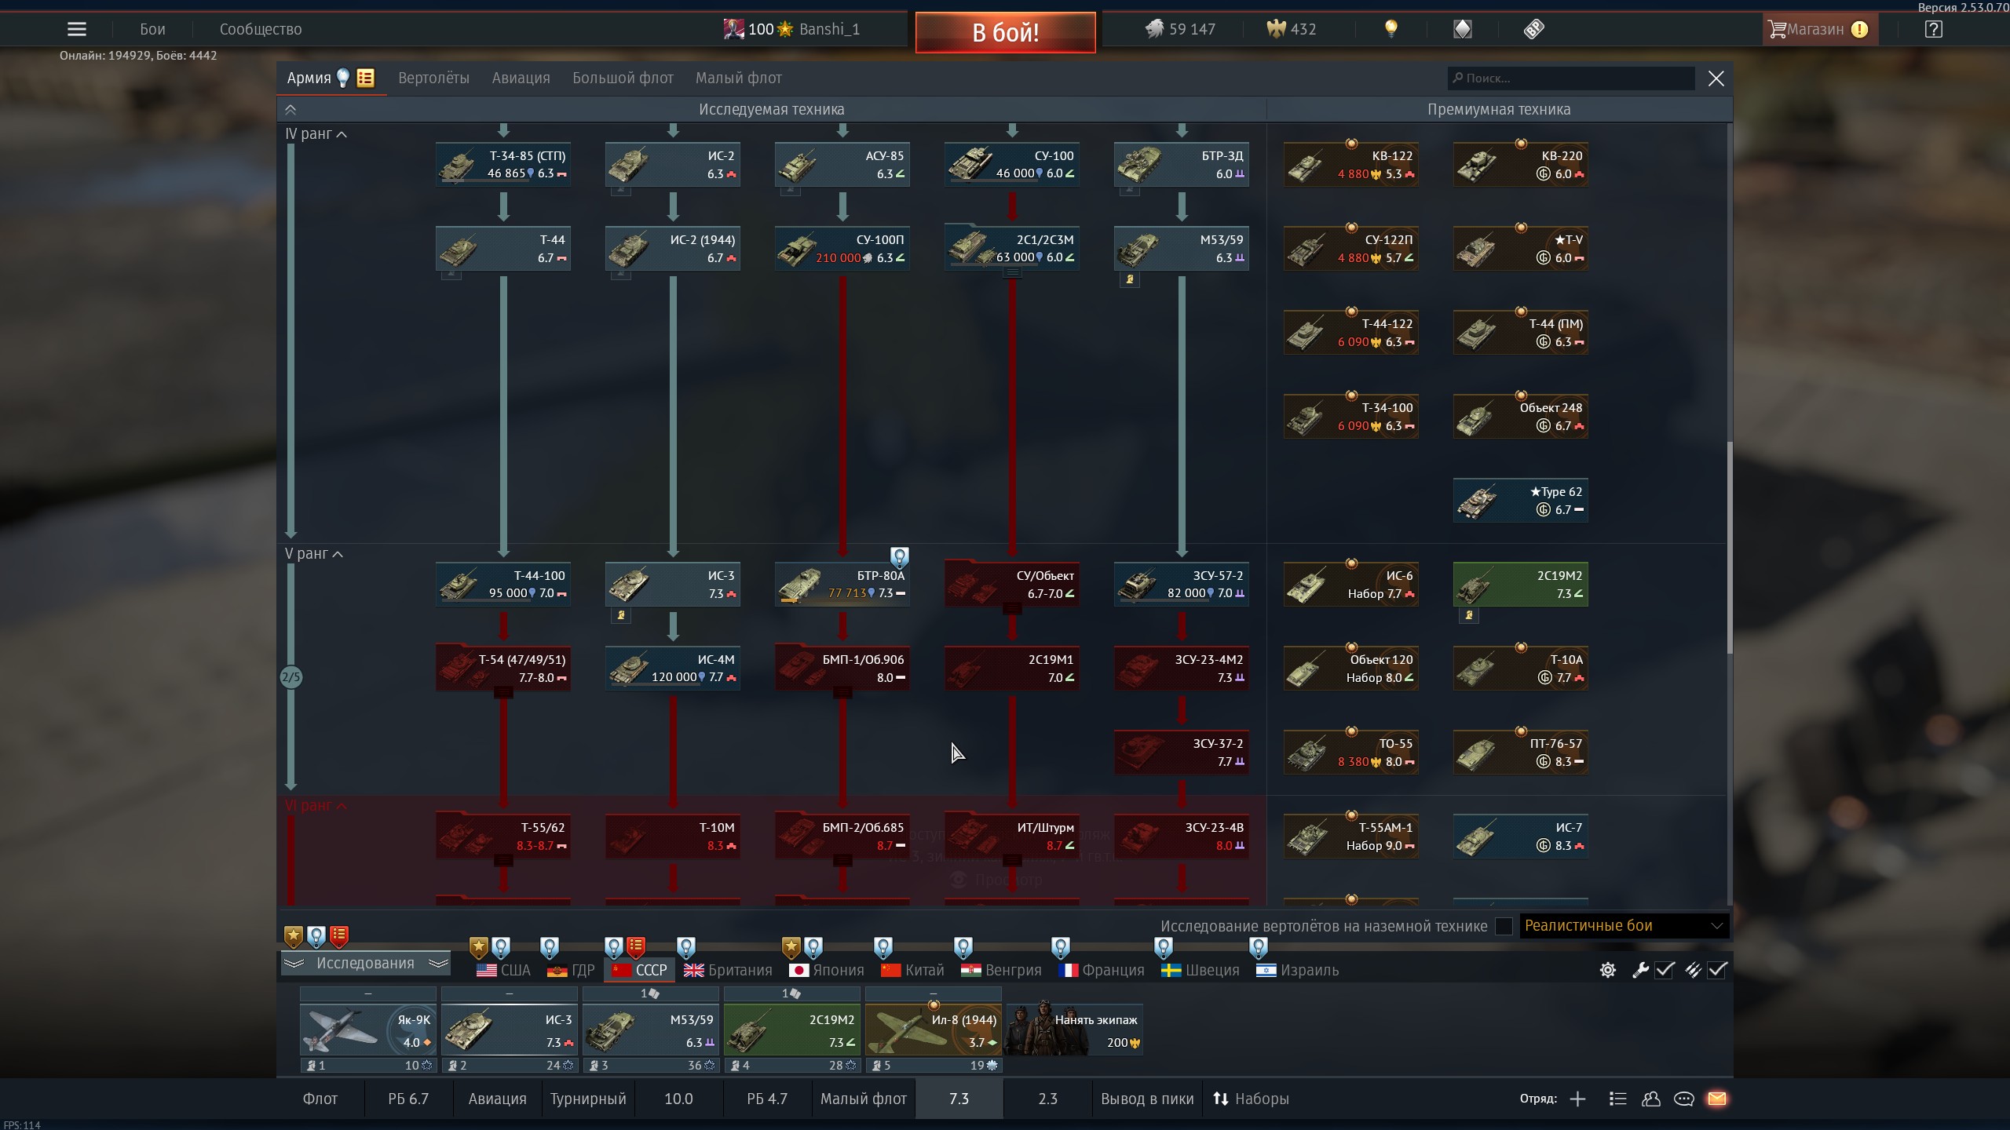Click the lightbulb hint icon in top bar

tap(1391, 30)
